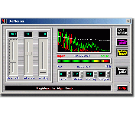Click the DeNoiser title bar app icon
This screenshot has height=115, width=136.
(x=4, y=21)
